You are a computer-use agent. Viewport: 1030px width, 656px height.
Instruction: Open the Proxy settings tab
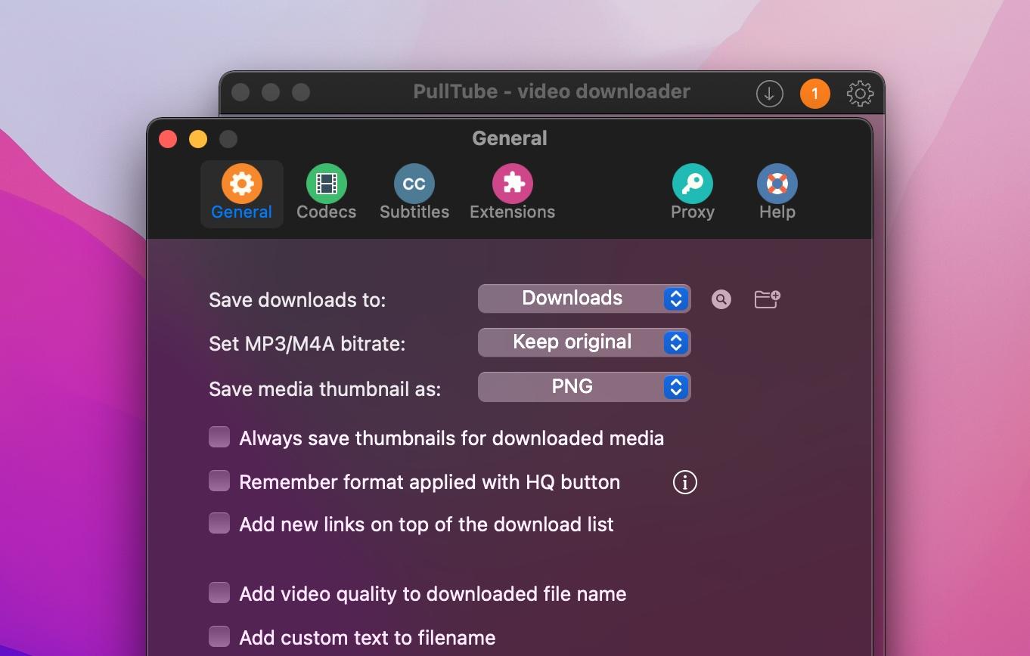[x=692, y=193]
